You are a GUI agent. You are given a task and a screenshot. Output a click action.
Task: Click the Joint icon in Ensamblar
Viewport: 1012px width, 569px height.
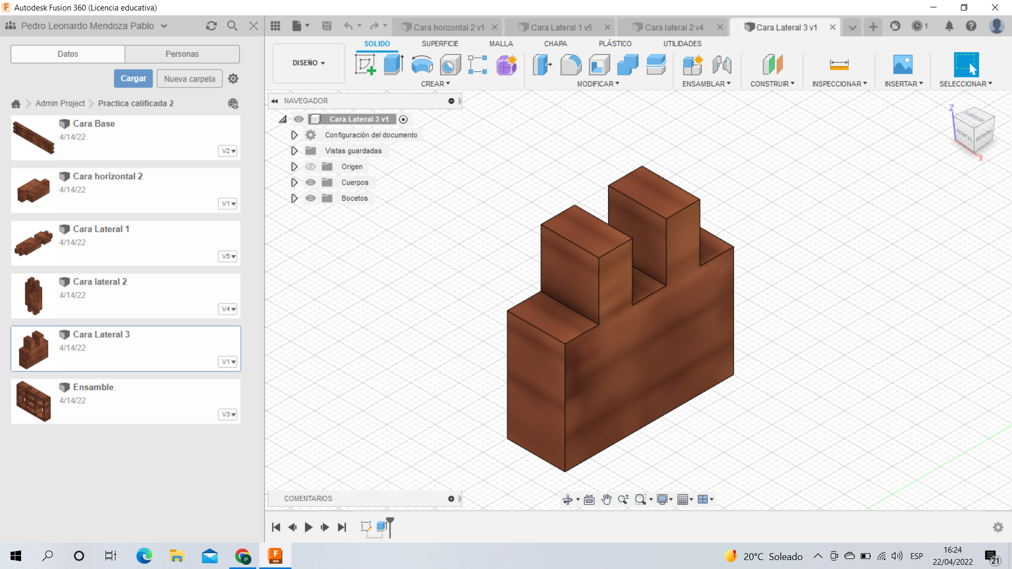pyautogui.click(x=722, y=65)
